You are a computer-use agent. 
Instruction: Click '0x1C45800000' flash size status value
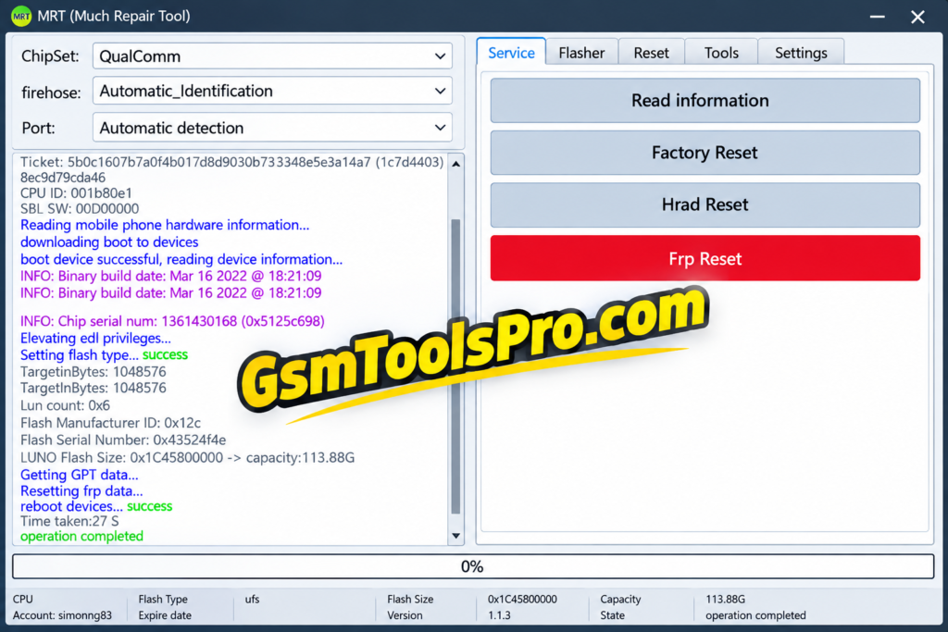pos(522,599)
